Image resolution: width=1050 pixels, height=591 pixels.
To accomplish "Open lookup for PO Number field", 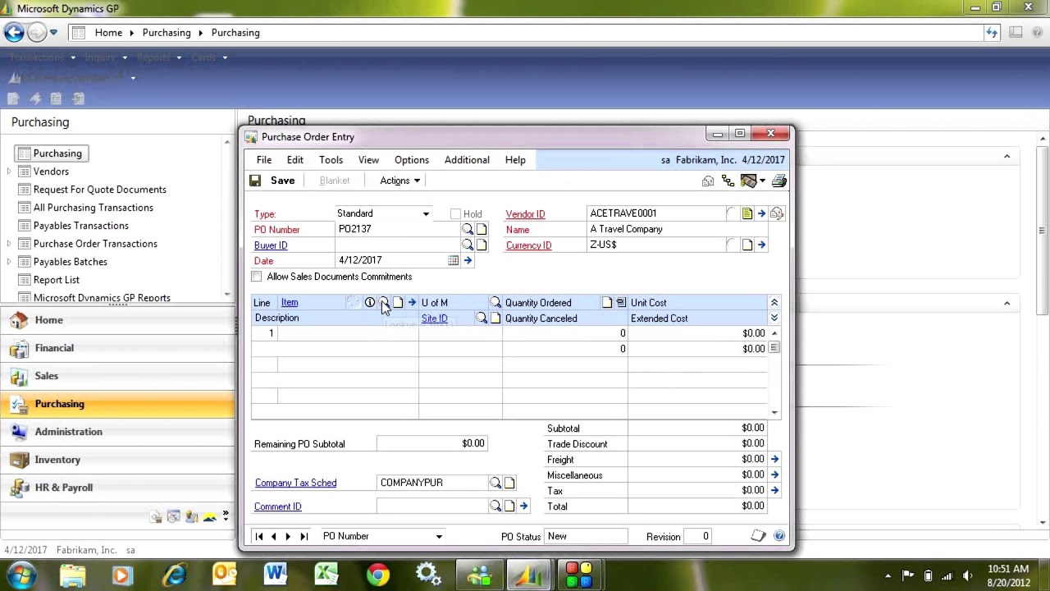I will point(468,230).
